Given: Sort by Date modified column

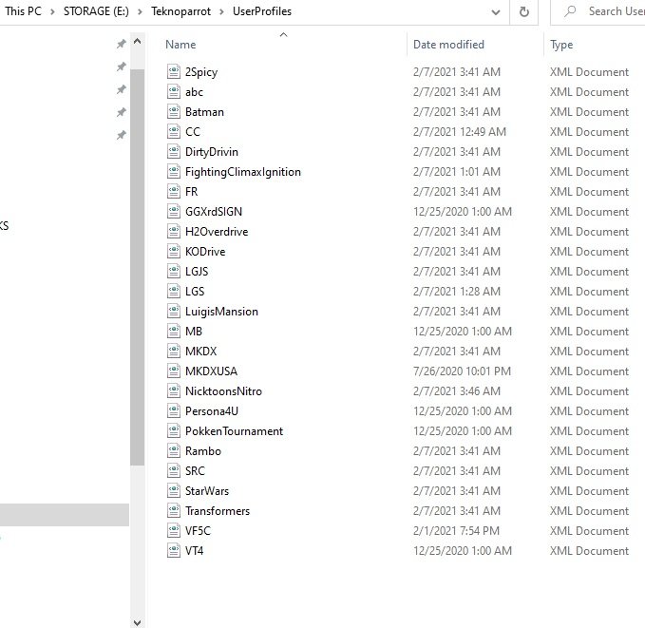Looking at the screenshot, I should 448,45.
